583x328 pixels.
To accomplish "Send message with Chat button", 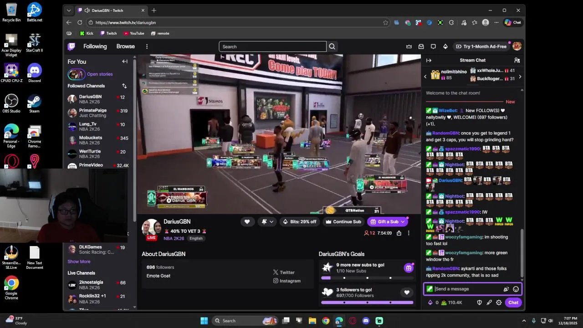I will pos(513,302).
